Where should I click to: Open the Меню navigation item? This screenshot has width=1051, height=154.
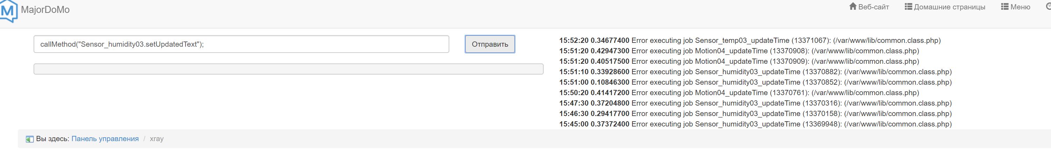(x=1020, y=7)
